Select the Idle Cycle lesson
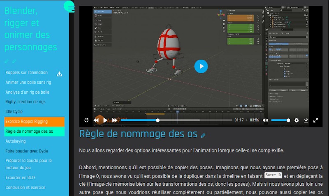 click(x=14, y=111)
